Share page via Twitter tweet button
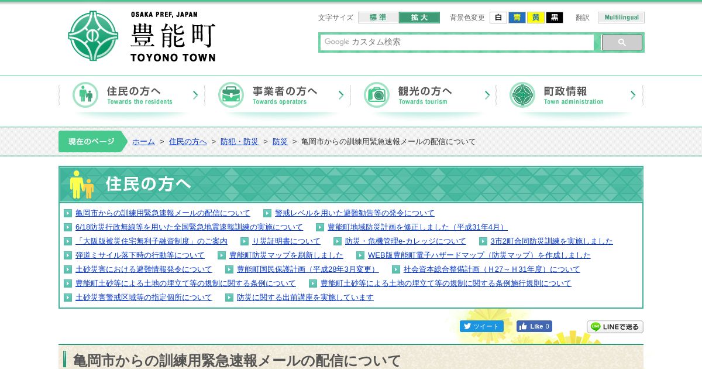Screen dimensions: 702x369 pyautogui.click(x=481, y=326)
